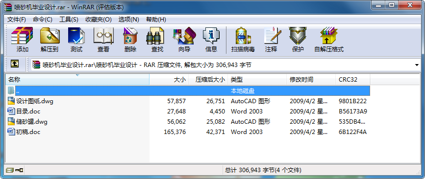Click the 查找 (Find) binoculars icon

click(x=155, y=36)
